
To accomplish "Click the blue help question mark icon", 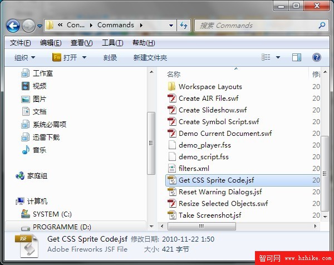I will 317,57.
